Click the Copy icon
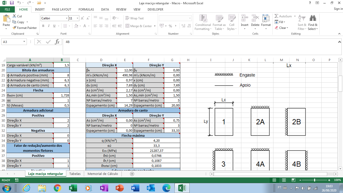343x193 pixels. tap(14, 22)
